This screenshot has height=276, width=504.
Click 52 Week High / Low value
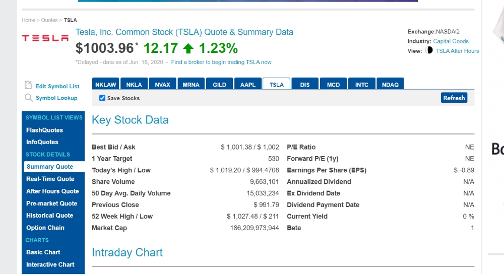pyautogui.click(x=253, y=216)
